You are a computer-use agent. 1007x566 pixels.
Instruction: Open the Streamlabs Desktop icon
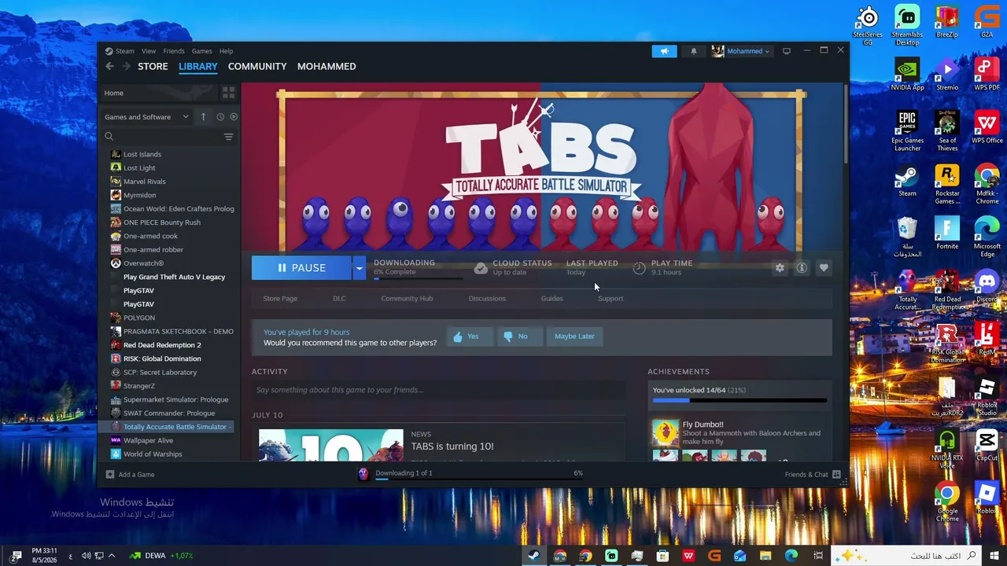(907, 26)
